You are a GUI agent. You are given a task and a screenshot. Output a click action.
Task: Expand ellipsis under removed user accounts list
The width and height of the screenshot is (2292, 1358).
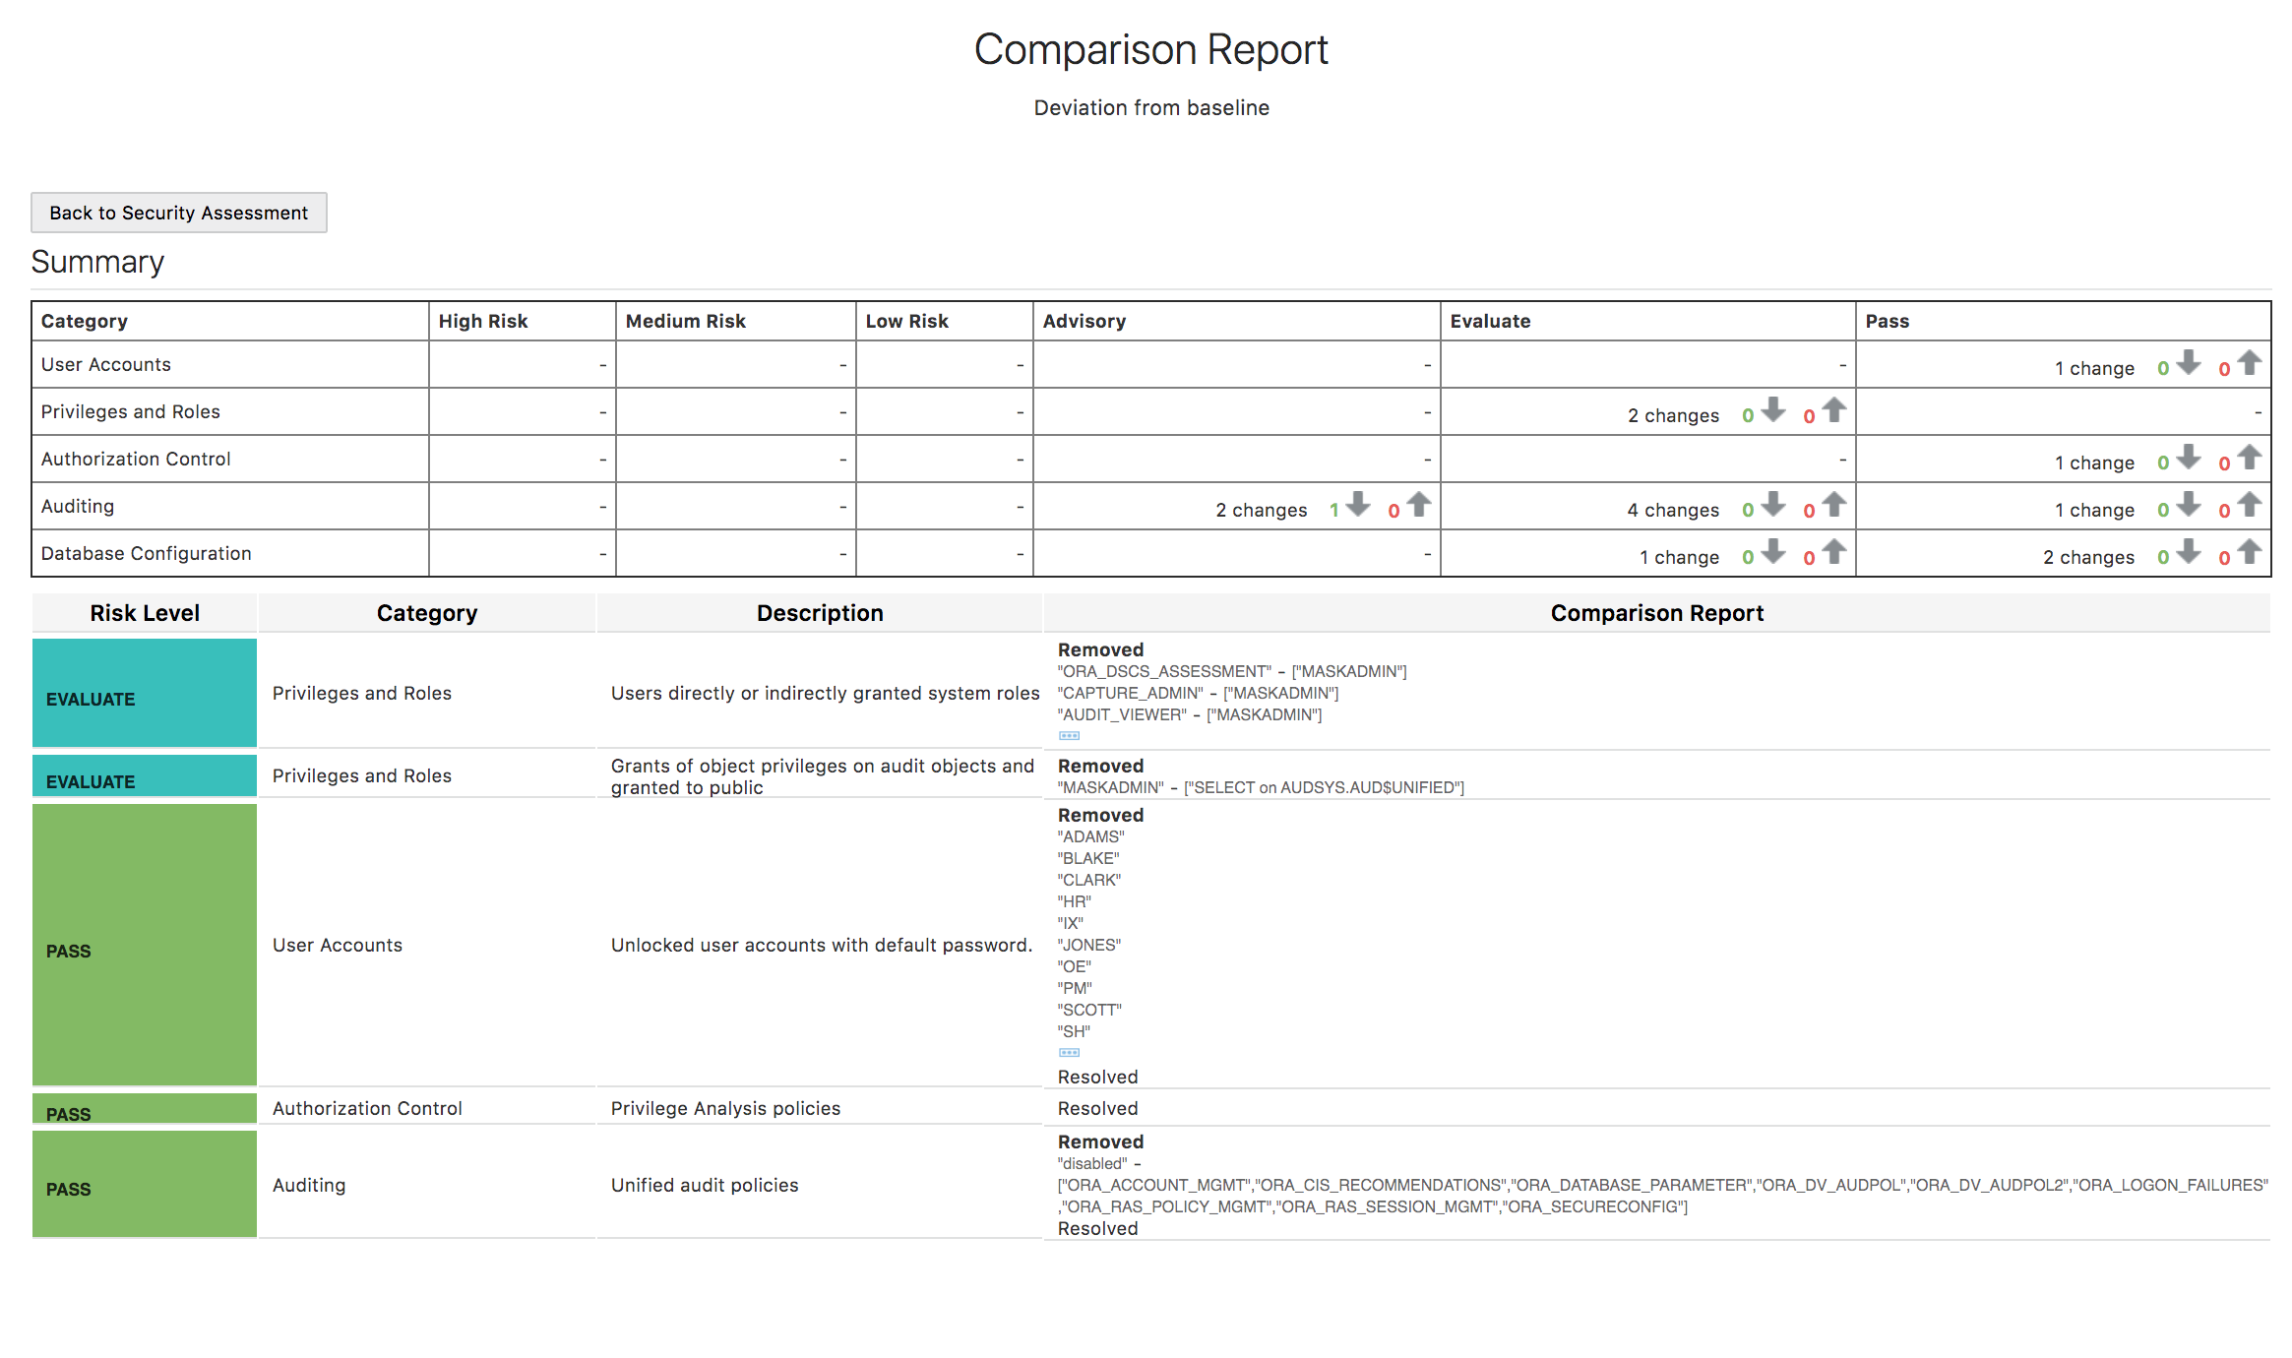[1069, 1053]
